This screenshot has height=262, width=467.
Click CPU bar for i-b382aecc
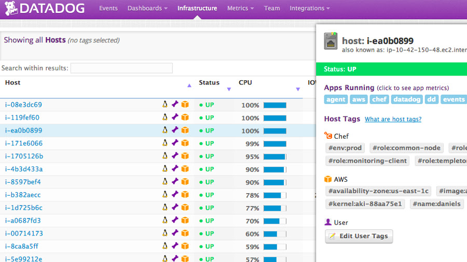click(275, 195)
